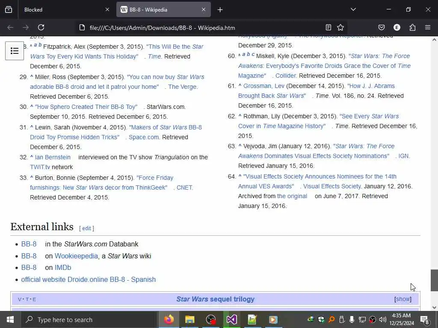
Task: Open the Space.com link in reference 31
Action: [x=144, y=137]
